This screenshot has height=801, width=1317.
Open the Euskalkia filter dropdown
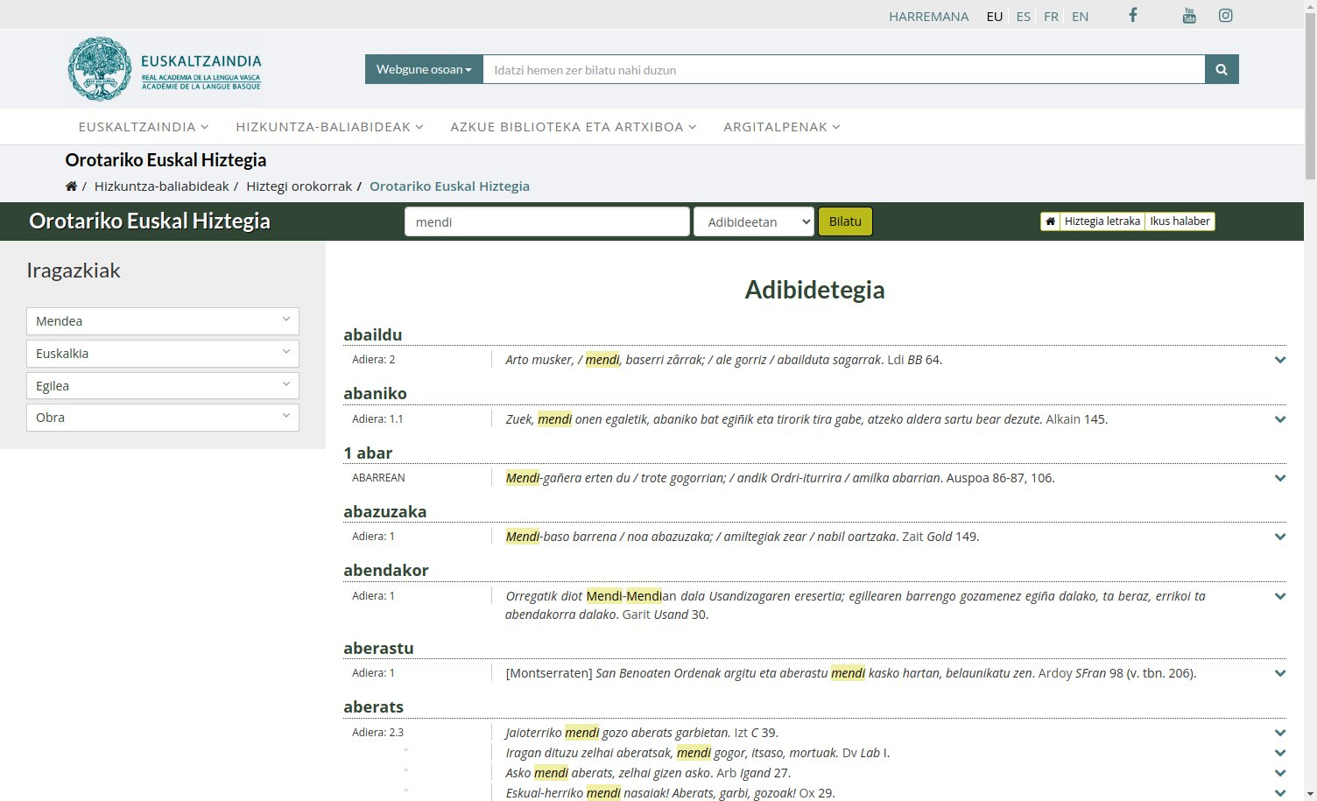tap(163, 354)
